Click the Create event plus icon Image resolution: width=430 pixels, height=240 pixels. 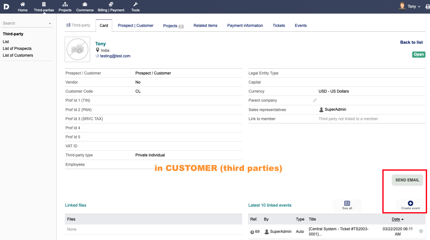(x=411, y=203)
